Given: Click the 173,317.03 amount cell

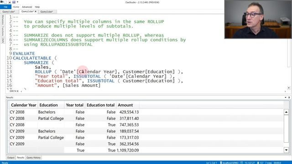Looking at the screenshot, I should point(128,138).
